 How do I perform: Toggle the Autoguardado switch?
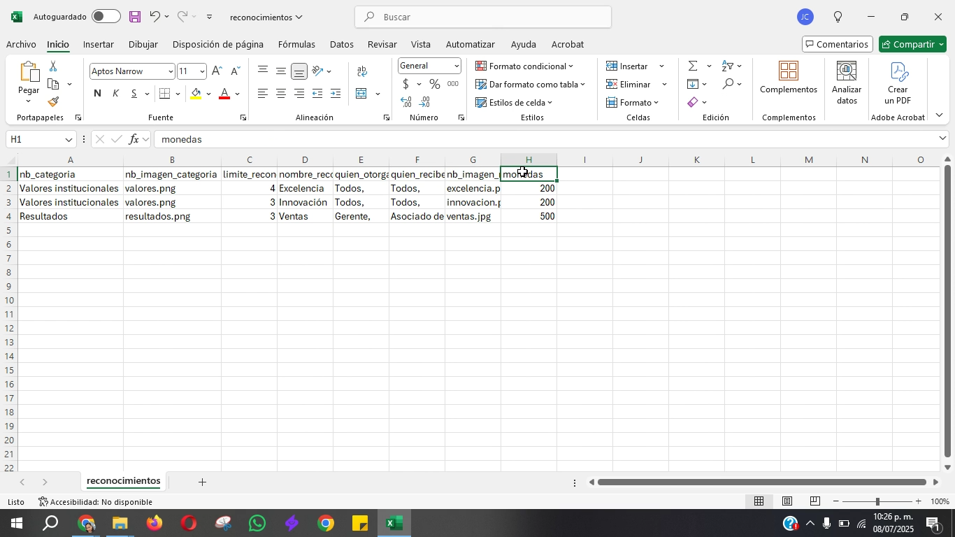(106, 17)
